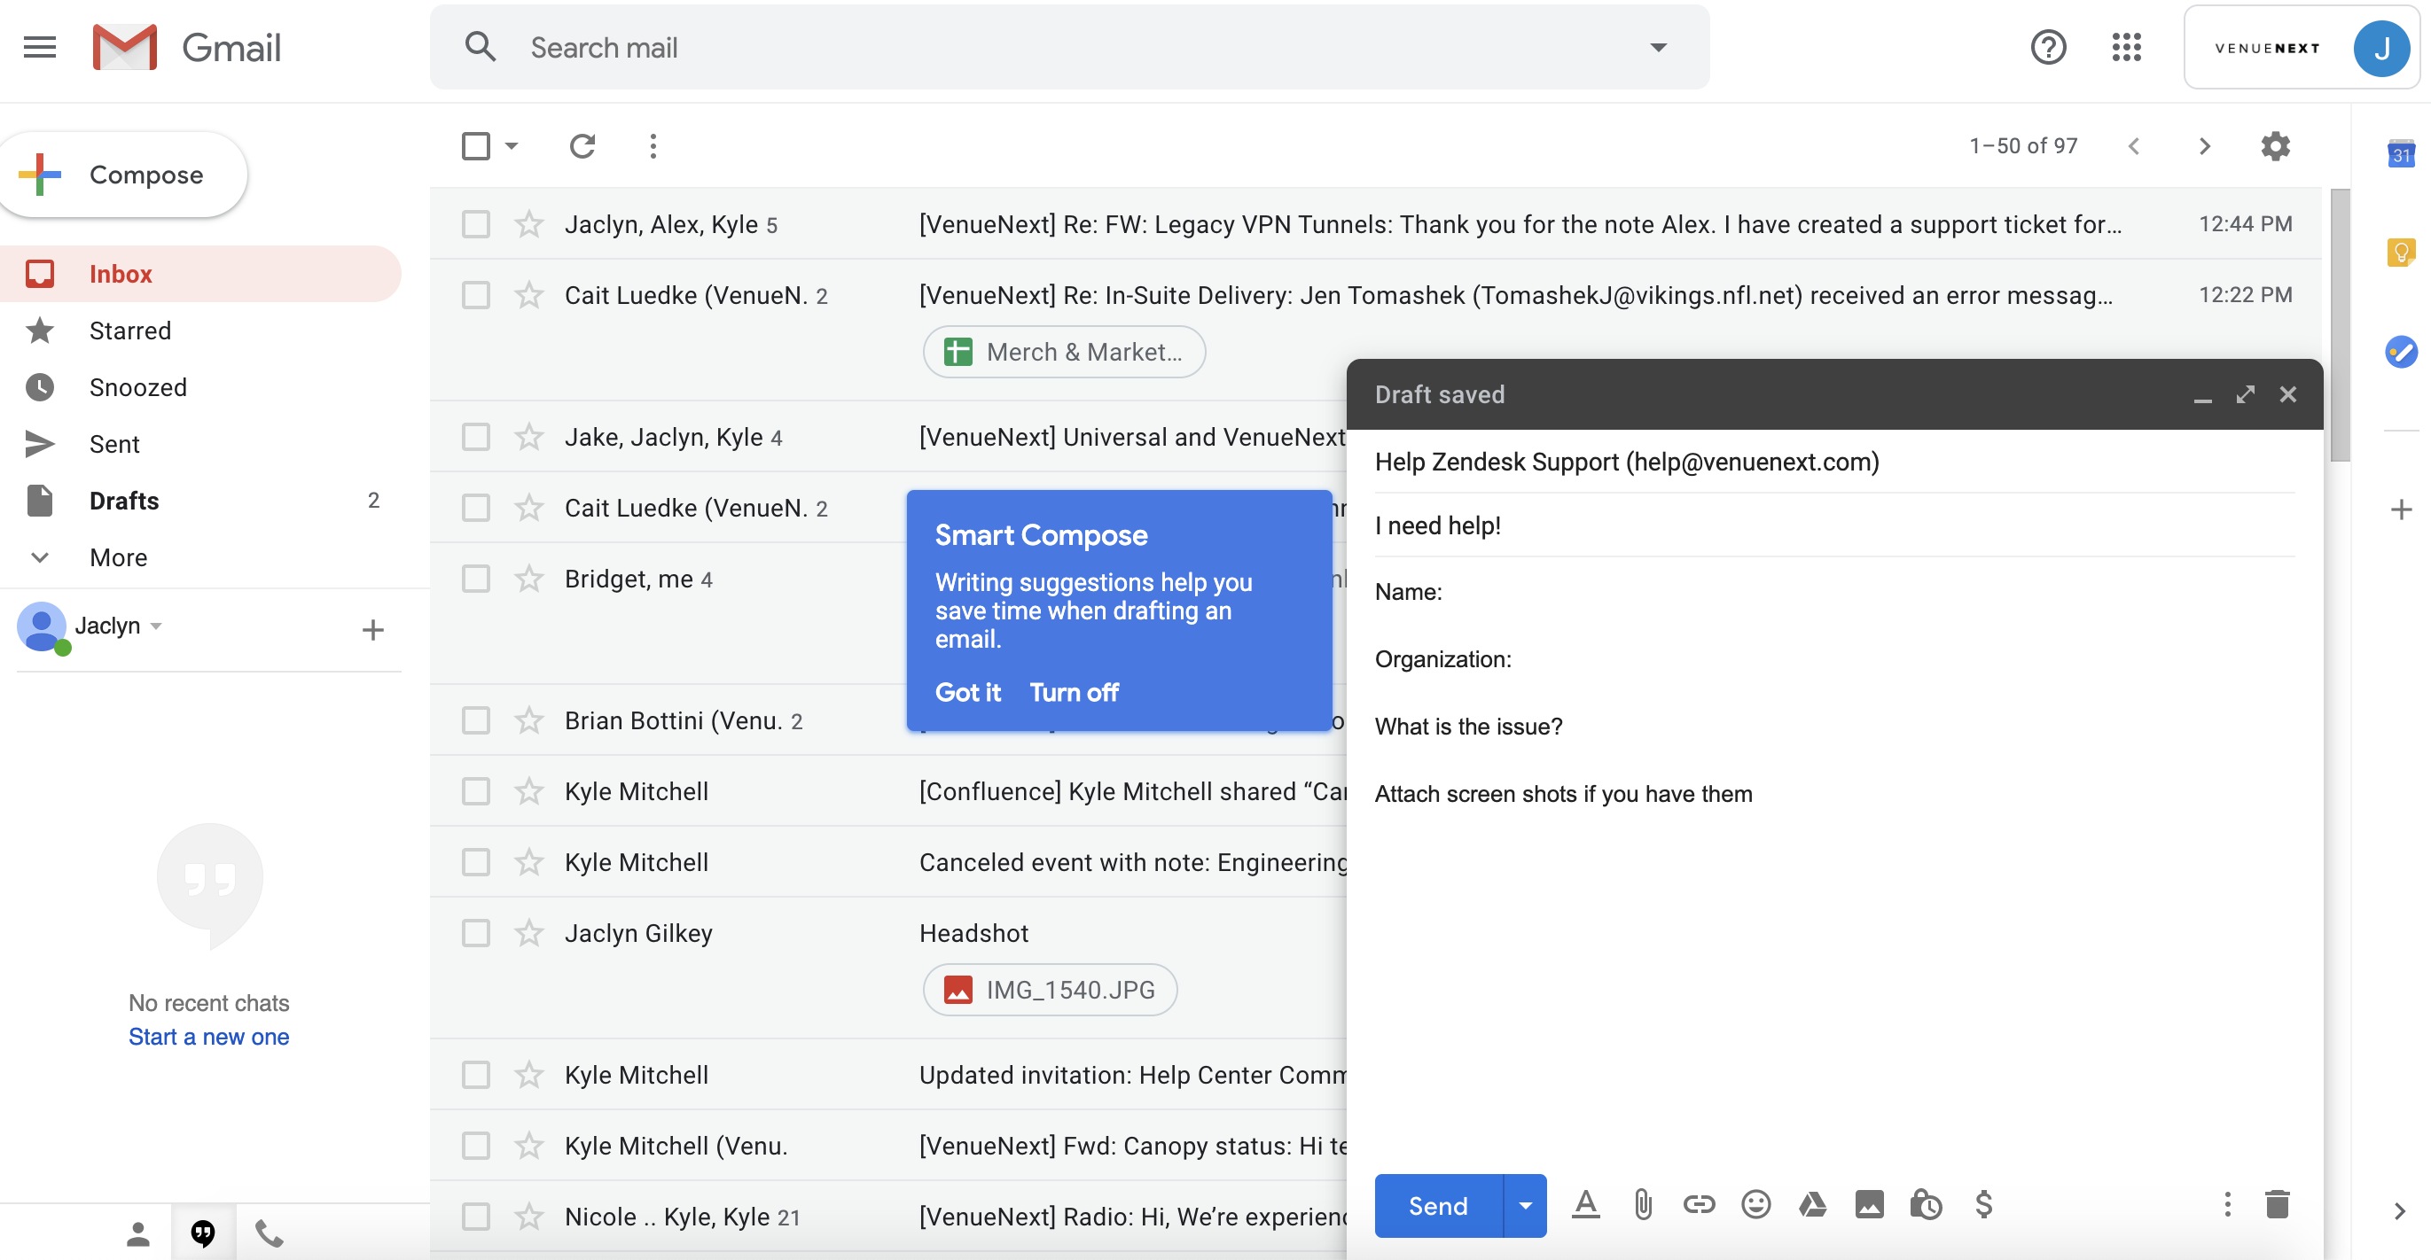
Task: Open the Merch & Market attachment chip
Action: click(1064, 352)
